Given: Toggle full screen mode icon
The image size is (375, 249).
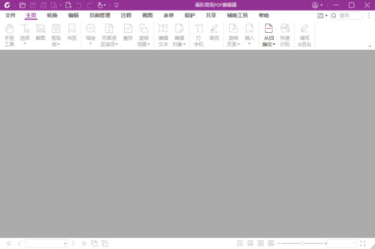Looking at the screenshot, I should [363, 244].
